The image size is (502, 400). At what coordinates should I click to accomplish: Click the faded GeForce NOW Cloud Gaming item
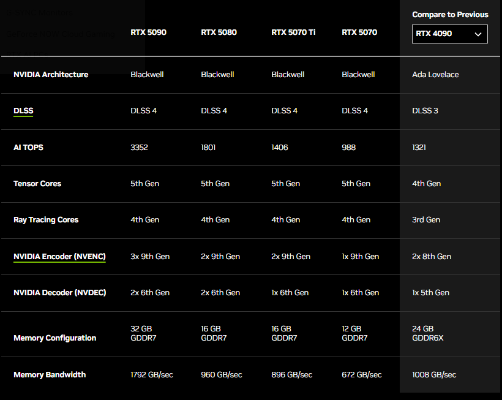tap(61, 34)
